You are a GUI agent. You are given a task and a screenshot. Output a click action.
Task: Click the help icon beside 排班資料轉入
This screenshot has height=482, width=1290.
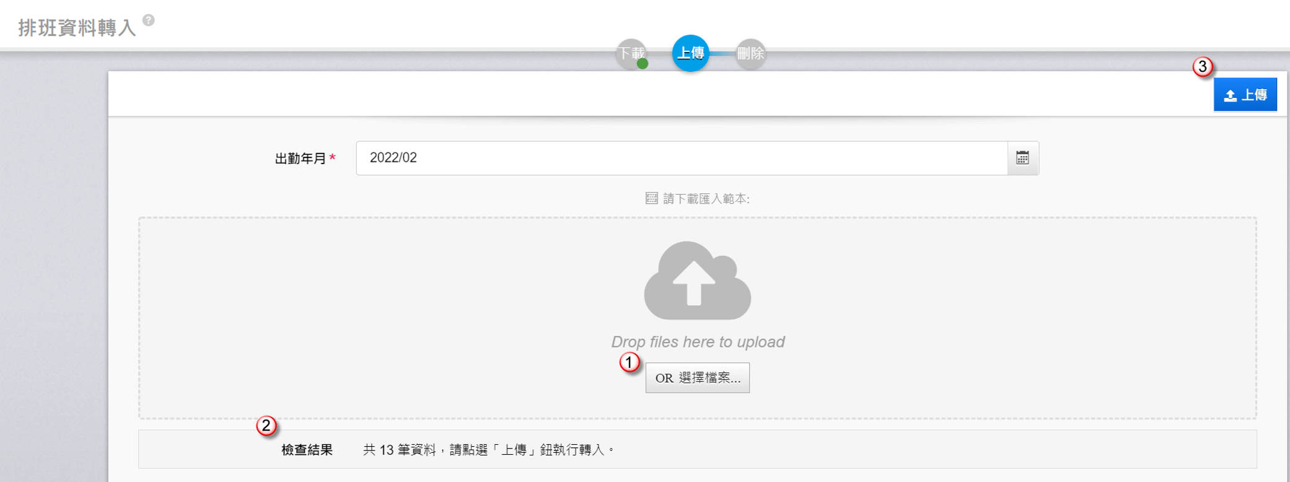[149, 20]
